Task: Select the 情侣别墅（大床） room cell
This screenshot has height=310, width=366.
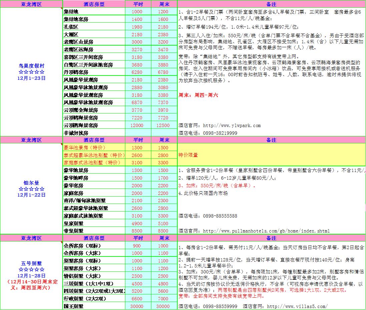Action: point(94,276)
